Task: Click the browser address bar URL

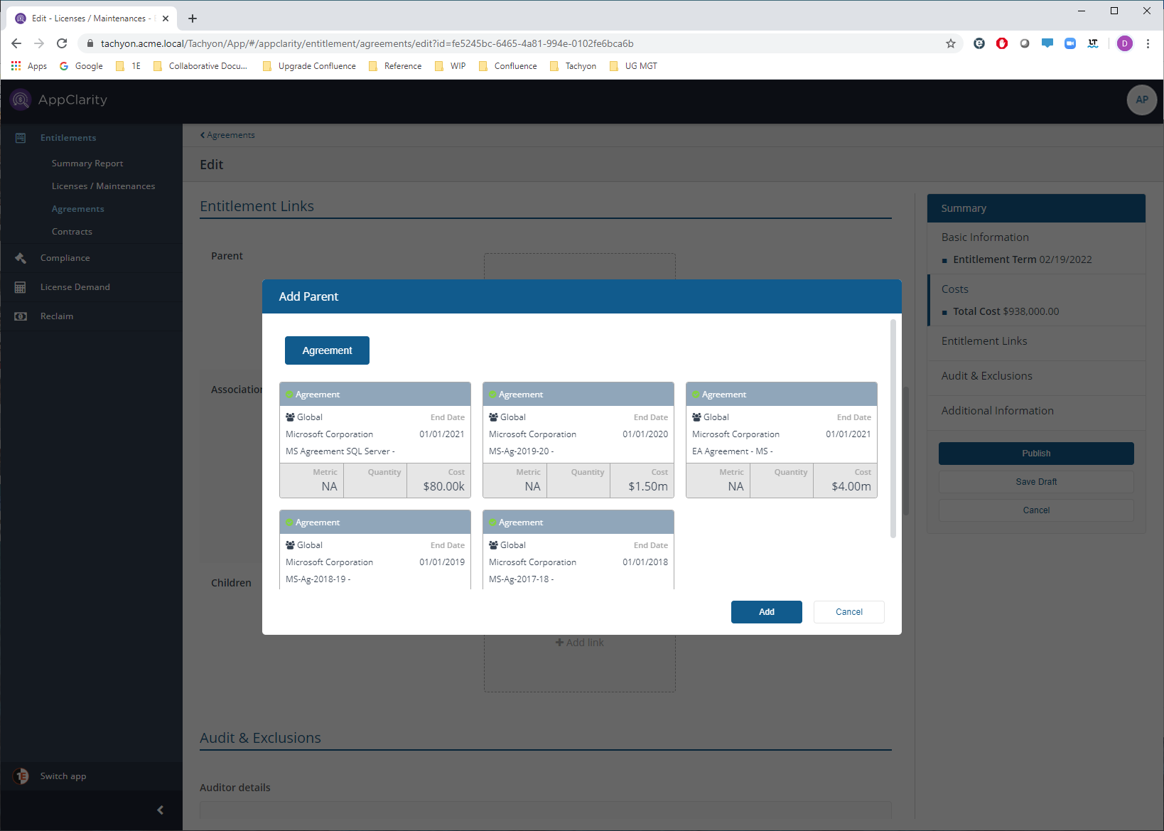Action: click(x=367, y=43)
